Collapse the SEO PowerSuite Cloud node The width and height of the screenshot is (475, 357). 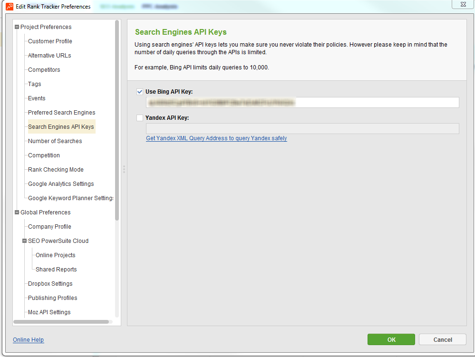pyautogui.click(x=25, y=241)
